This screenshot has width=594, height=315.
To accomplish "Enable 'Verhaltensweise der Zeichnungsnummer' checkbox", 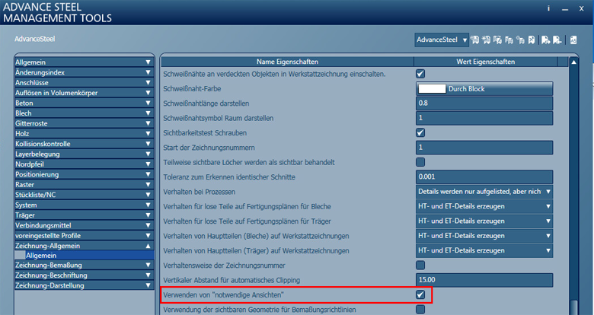I will 420,265.
